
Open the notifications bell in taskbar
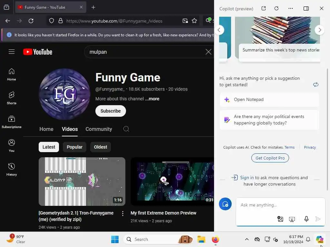[308, 239]
